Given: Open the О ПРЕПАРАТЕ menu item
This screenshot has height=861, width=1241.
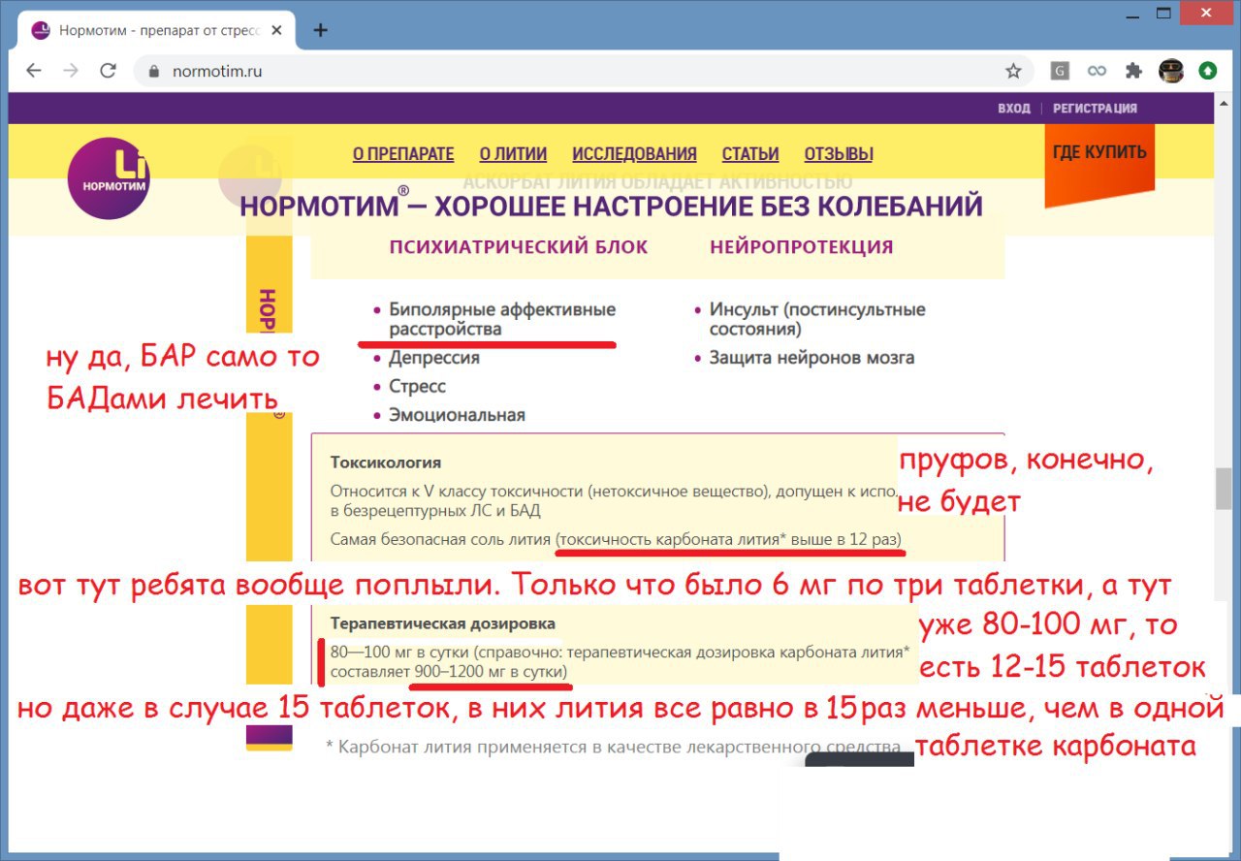Looking at the screenshot, I should point(403,153).
